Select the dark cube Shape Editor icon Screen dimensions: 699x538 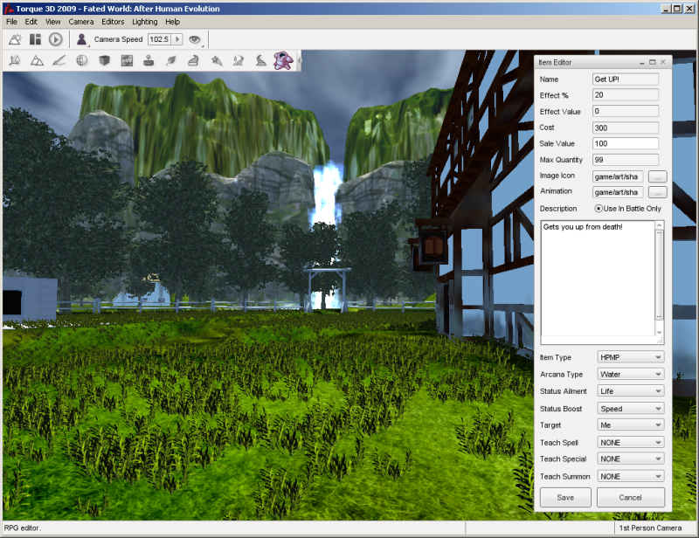104,61
